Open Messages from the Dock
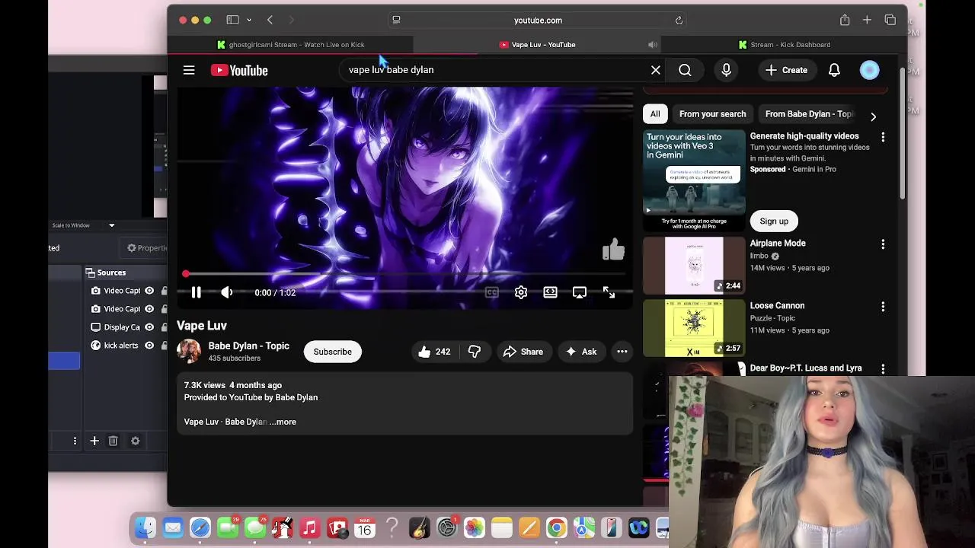The image size is (975, 548). tap(254, 527)
